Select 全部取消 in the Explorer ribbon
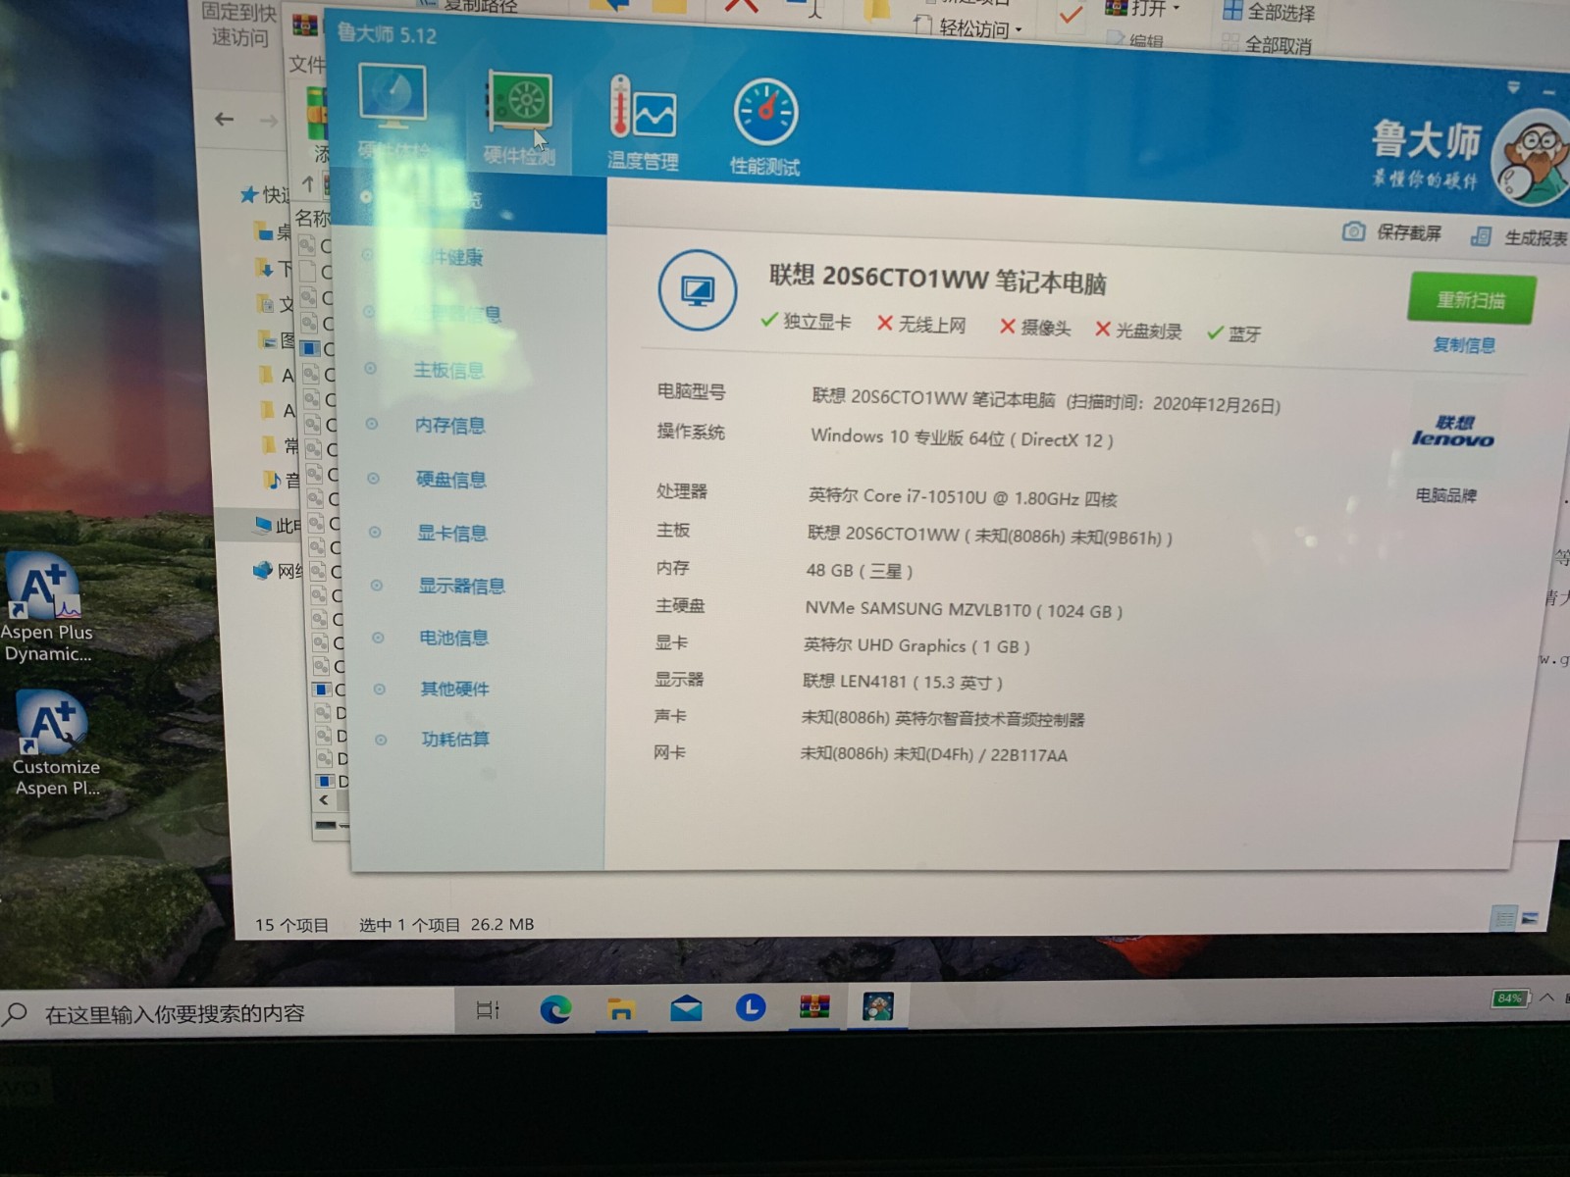The width and height of the screenshot is (1570, 1177). click(x=1266, y=44)
